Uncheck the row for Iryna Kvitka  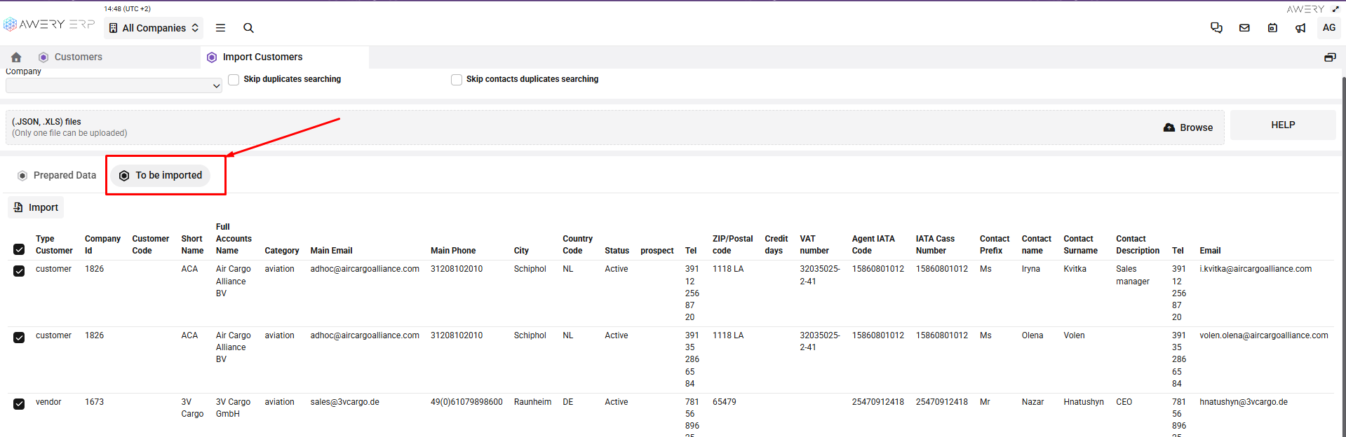[x=19, y=271]
